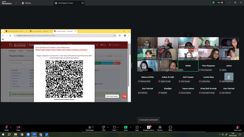Switch to the Meeting tab
The height and width of the screenshot is (137, 244).
[26, 3]
